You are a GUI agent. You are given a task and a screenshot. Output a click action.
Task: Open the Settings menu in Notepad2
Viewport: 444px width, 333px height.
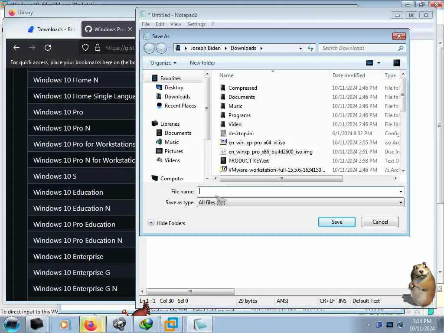[196, 24]
